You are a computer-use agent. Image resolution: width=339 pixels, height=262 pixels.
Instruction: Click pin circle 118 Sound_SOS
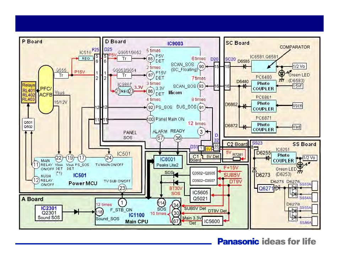[x=99, y=212]
